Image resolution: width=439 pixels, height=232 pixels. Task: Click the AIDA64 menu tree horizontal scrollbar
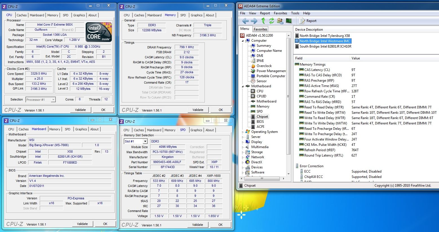(262, 179)
